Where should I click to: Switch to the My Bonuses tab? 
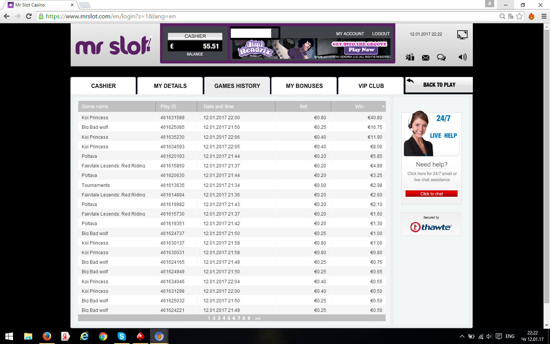[304, 86]
